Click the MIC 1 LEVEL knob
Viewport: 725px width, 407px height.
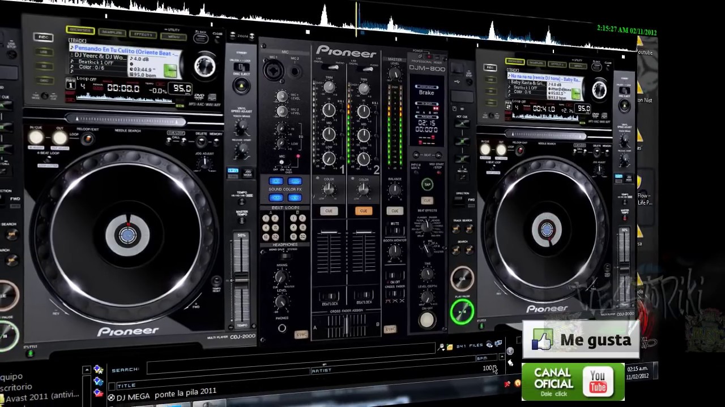pyautogui.click(x=282, y=97)
